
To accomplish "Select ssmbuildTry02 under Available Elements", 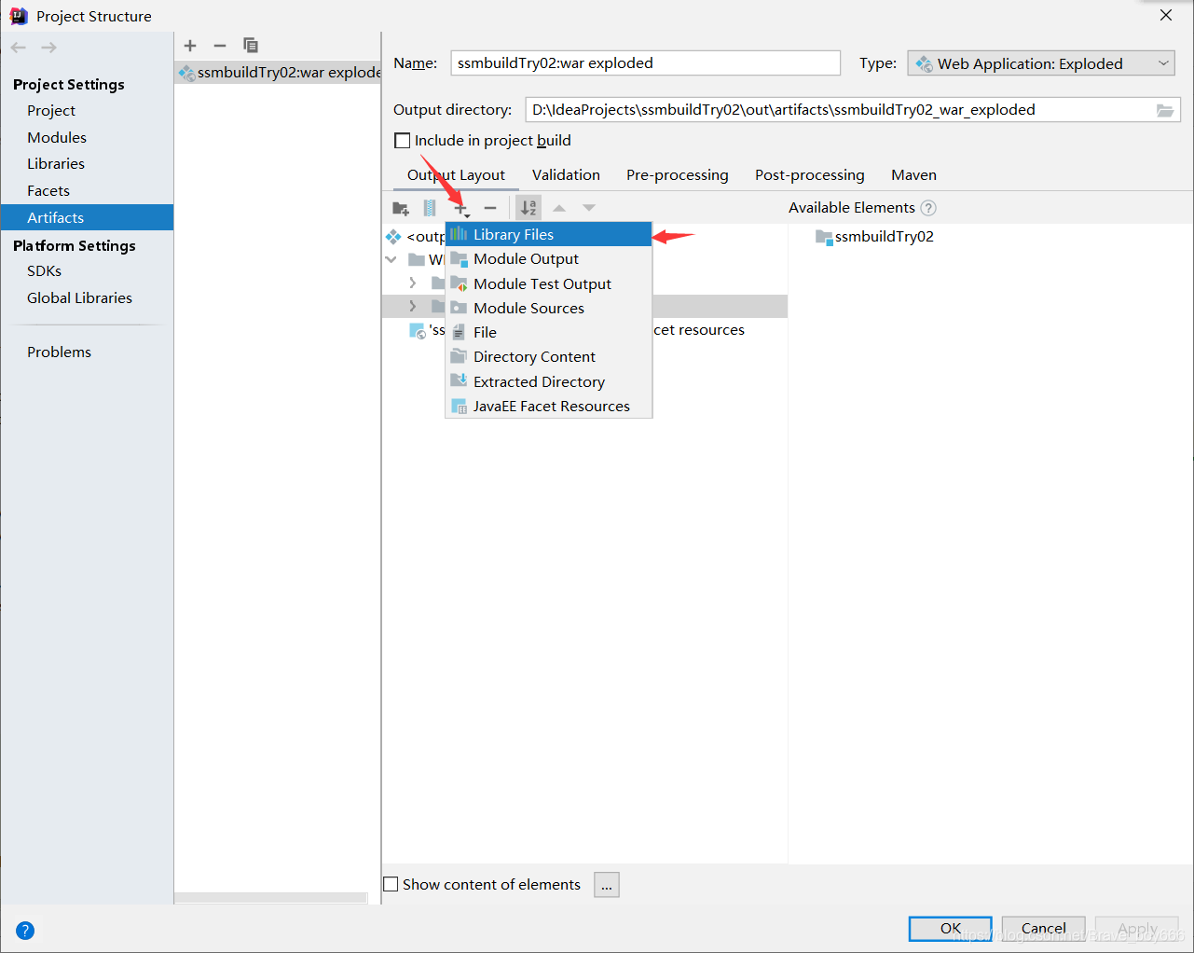I will click(874, 237).
